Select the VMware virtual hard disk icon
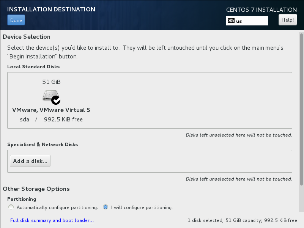 [x=50, y=95]
